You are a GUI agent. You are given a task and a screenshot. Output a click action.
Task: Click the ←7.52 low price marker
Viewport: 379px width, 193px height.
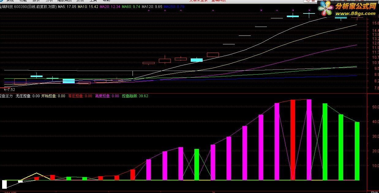(x=9, y=90)
